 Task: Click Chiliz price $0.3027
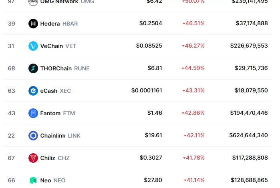[151, 158]
